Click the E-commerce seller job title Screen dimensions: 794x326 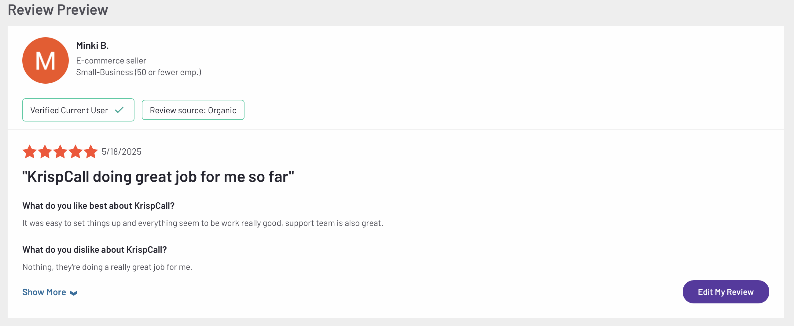111,61
